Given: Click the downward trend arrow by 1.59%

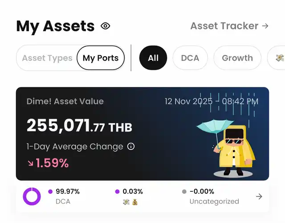Looking at the screenshot, I should coord(30,163).
